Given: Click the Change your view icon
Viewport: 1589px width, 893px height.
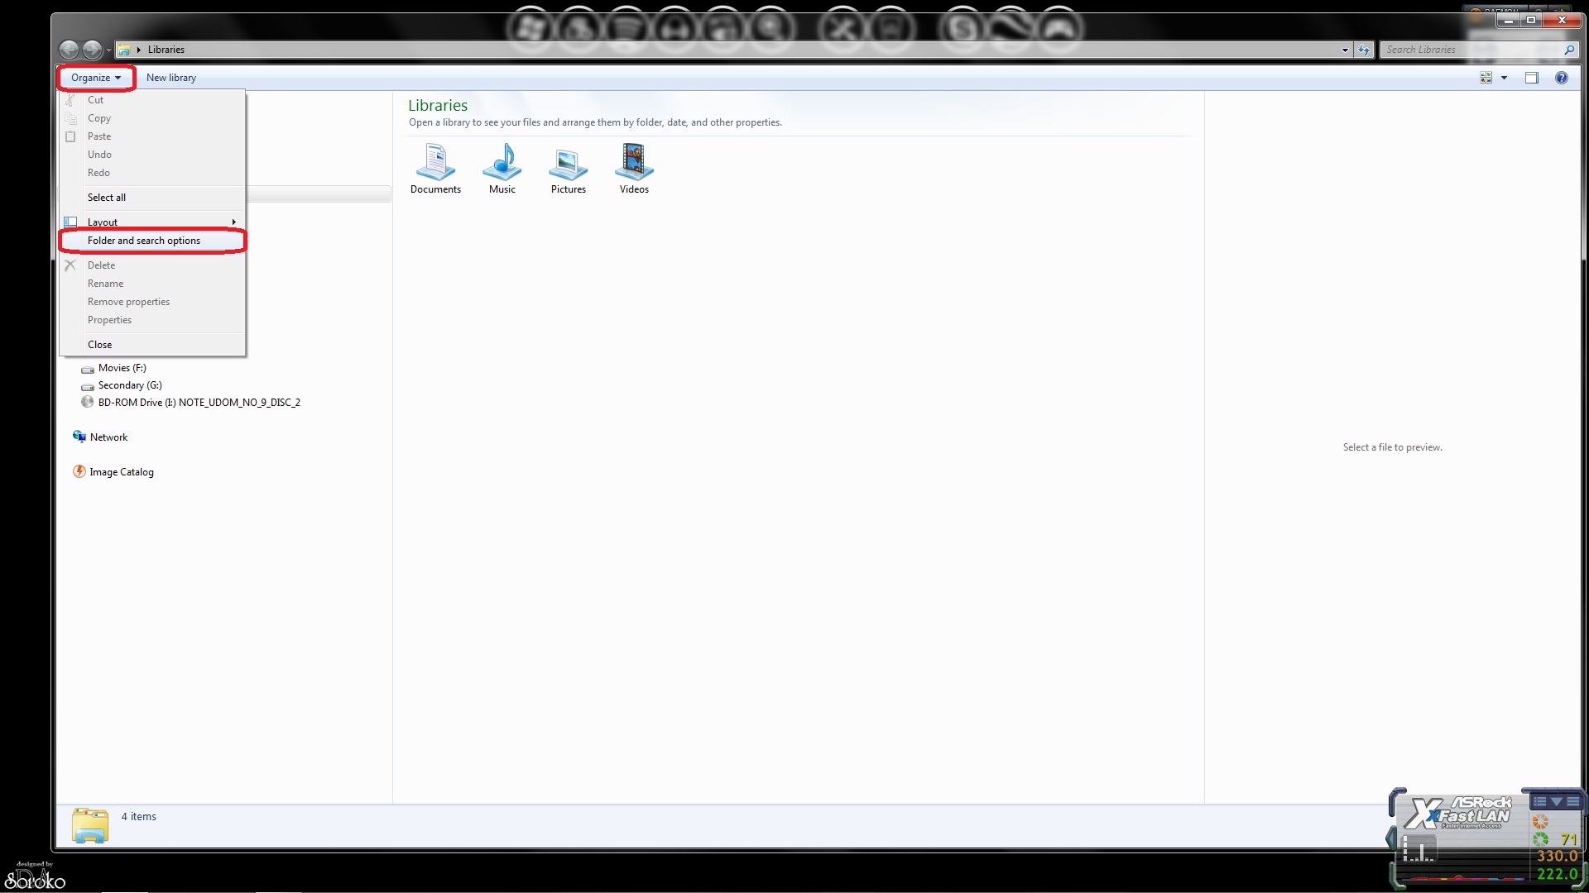Looking at the screenshot, I should 1486,78.
